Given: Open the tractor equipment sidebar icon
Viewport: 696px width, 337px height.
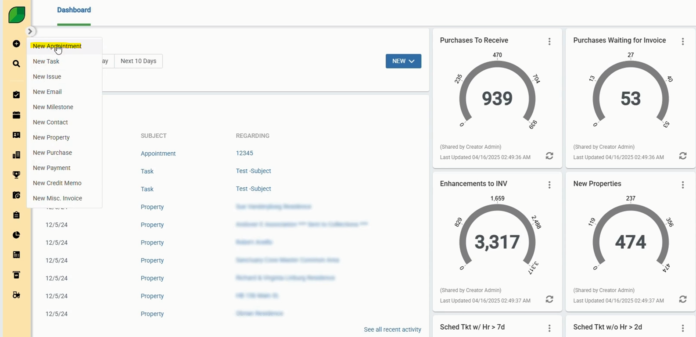Looking at the screenshot, I should (16, 295).
